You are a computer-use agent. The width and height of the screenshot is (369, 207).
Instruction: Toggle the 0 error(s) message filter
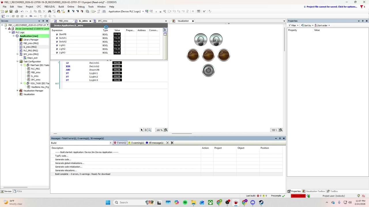[x=120, y=143]
